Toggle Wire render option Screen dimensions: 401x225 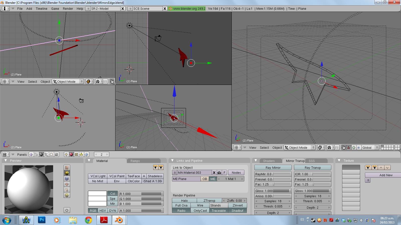[200, 205]
